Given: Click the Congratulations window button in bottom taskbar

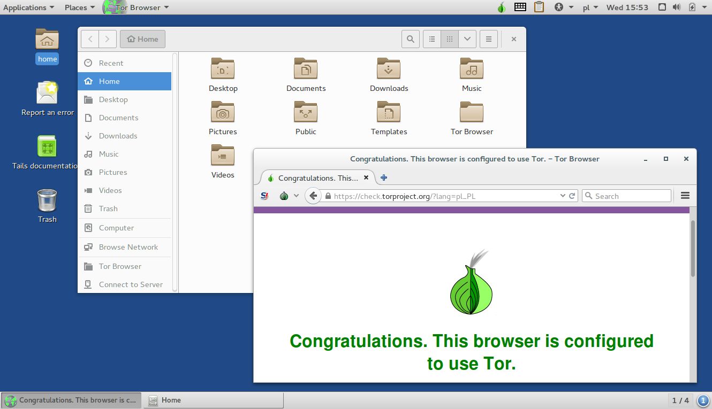Looking at the screenshot, I should pyautogui.click(x=72, y=400).
